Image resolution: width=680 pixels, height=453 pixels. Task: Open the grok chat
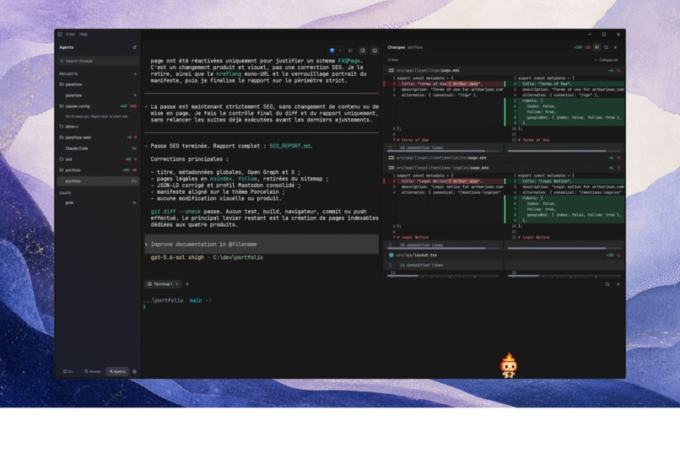pyautogui.click(x=99, y=202)
